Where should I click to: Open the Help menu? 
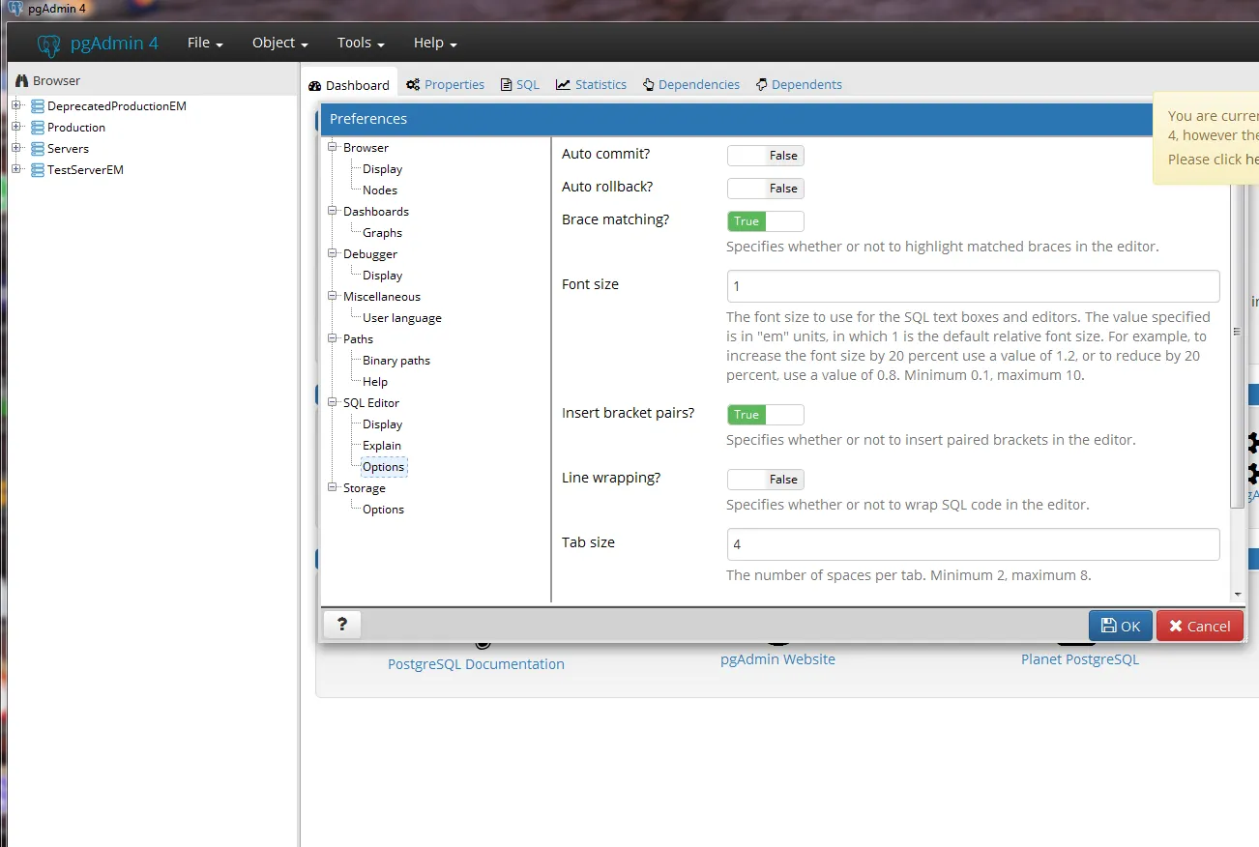click(x=435, y=43)
